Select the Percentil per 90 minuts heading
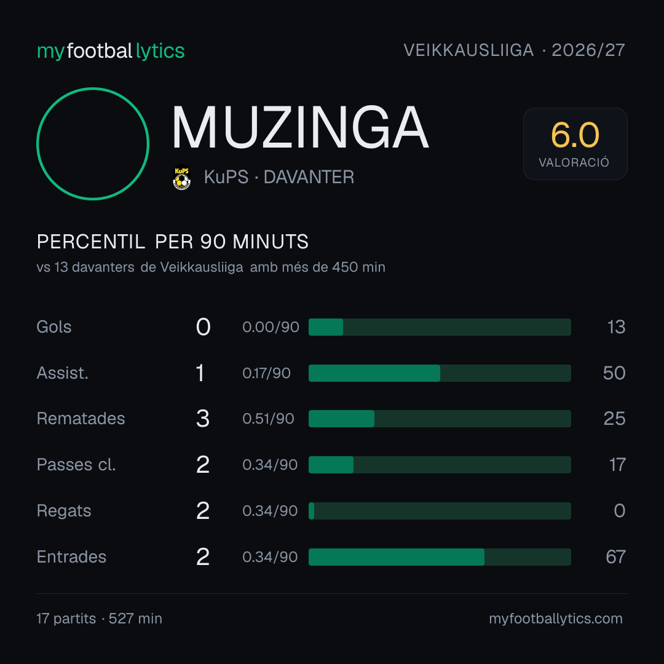This screenshot has width=664, height=664. (x=173, y=242)
